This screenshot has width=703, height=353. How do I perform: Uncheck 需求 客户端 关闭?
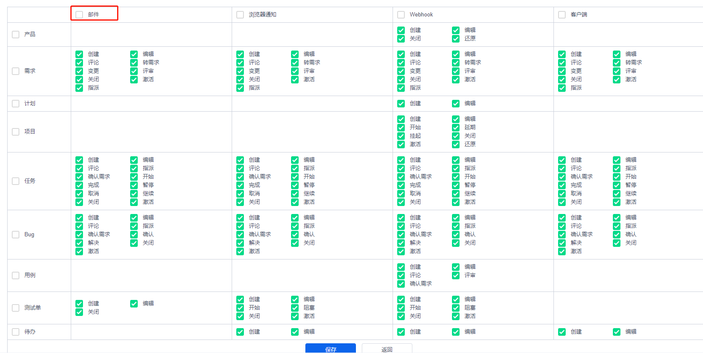[x=562, y=80]
